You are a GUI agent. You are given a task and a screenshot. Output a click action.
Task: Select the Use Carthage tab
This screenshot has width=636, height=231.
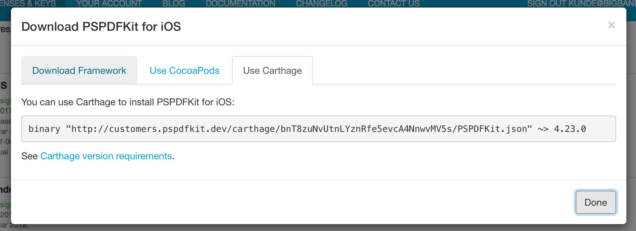(272, 70)
